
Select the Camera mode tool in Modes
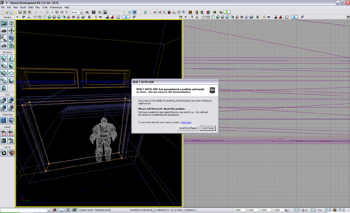tap(4, 23)
